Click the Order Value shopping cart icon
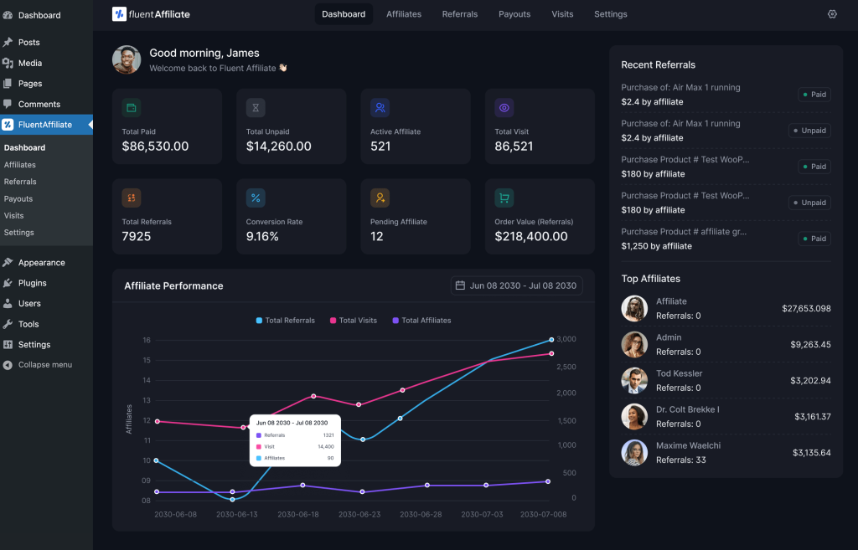Screen dimensions: 858x550 pos(504,198)
